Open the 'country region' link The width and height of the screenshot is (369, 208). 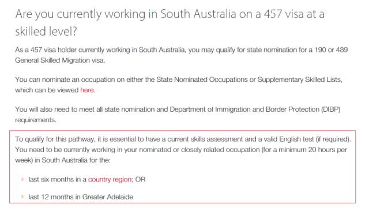[x=110, y=180]
